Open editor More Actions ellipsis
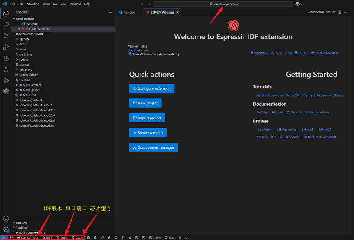 (x=345, y=12)
